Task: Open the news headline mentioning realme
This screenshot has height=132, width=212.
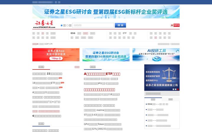Action: tap(102, 110)
